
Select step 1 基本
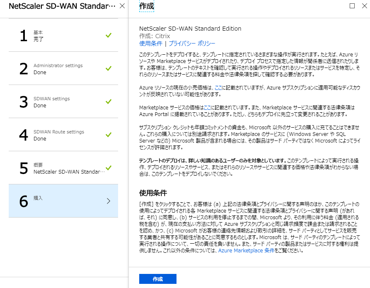63,35
